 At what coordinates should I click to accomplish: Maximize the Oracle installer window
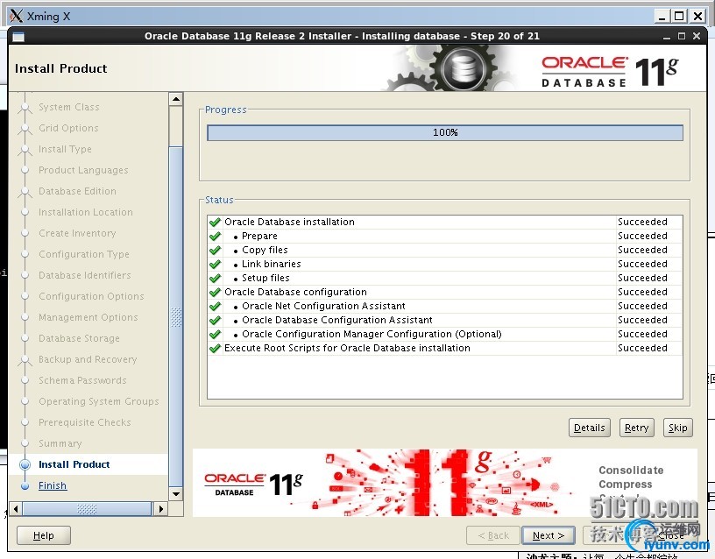point(681,36)
